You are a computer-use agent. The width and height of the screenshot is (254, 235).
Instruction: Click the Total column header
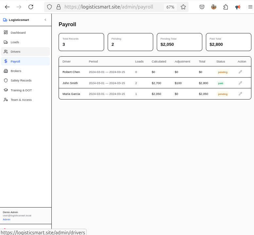tap(202, 62)
